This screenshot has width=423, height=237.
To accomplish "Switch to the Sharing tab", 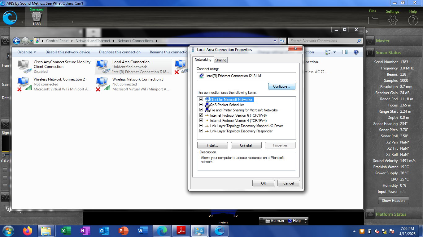I will [220, 60].
